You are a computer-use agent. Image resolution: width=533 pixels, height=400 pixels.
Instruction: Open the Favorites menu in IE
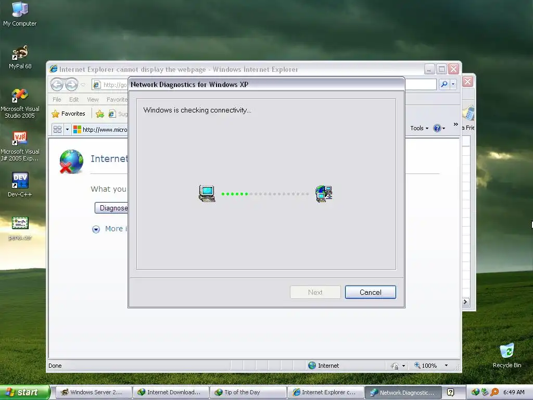click(117, 99)
